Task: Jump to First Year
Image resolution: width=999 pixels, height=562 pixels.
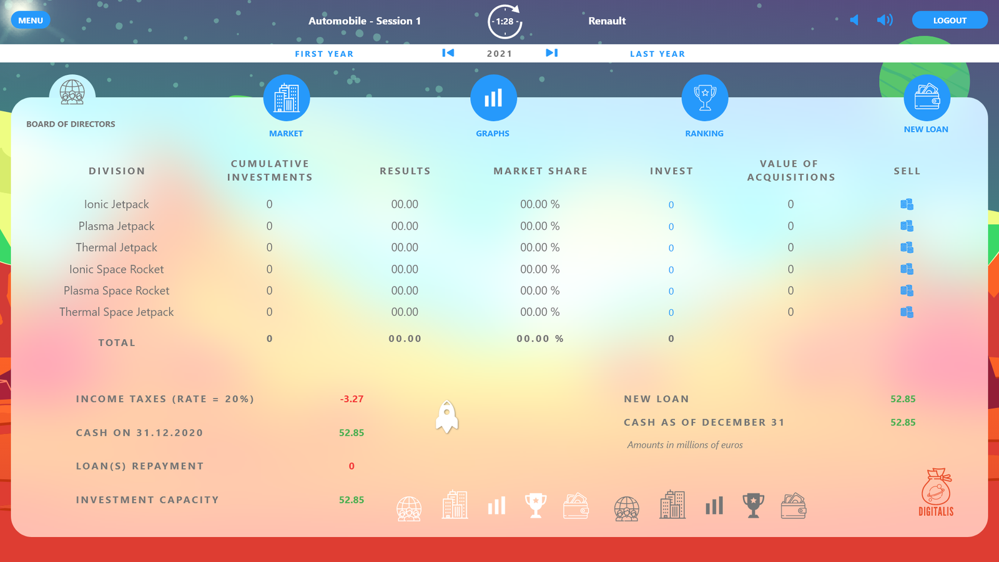Action: coord(324,54)
